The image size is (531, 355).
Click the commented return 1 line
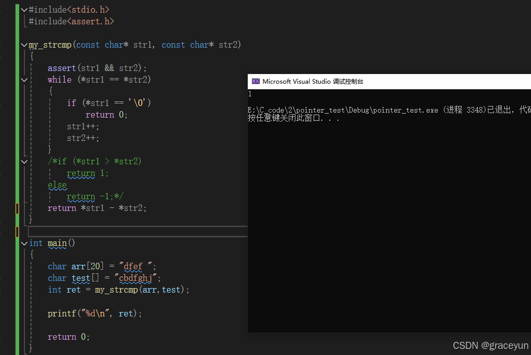click(x=87, y=173)
